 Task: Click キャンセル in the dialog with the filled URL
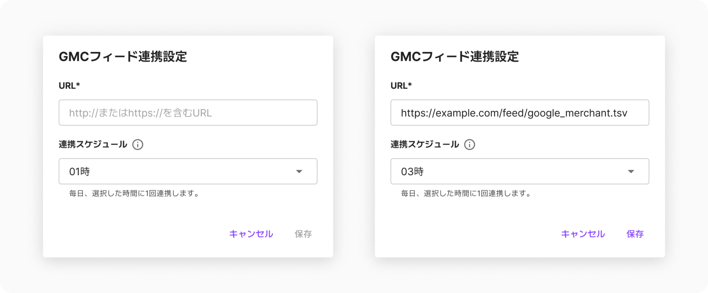pos(583,234)
